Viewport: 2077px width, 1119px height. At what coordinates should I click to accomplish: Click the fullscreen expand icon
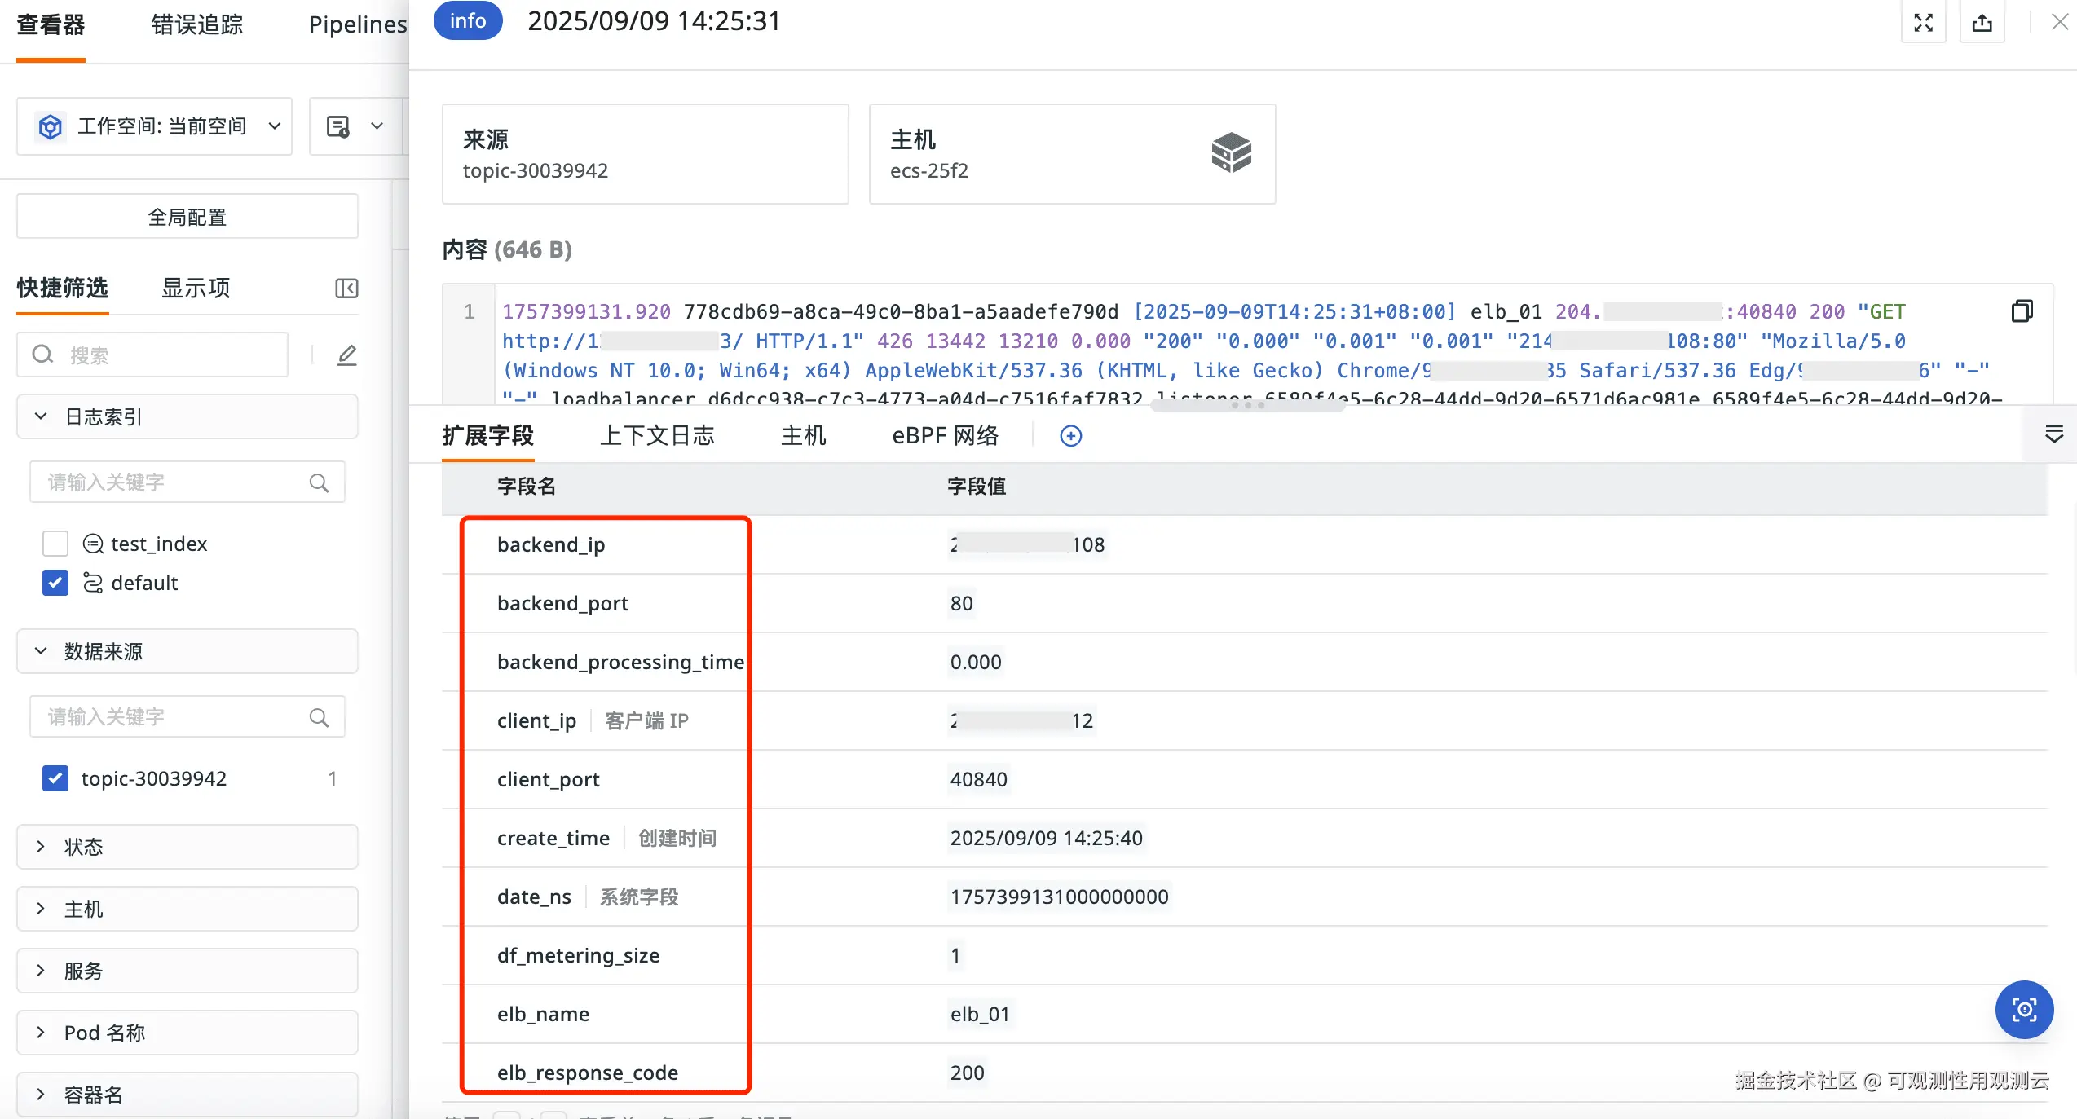tap(1923, 23)
